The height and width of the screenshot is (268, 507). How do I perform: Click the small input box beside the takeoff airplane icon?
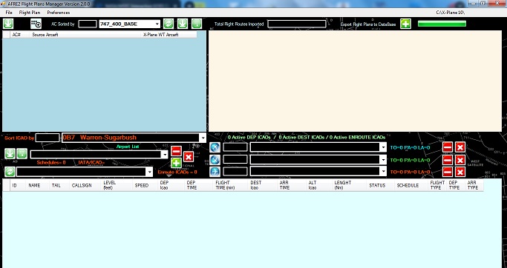[x=235, y=147]
